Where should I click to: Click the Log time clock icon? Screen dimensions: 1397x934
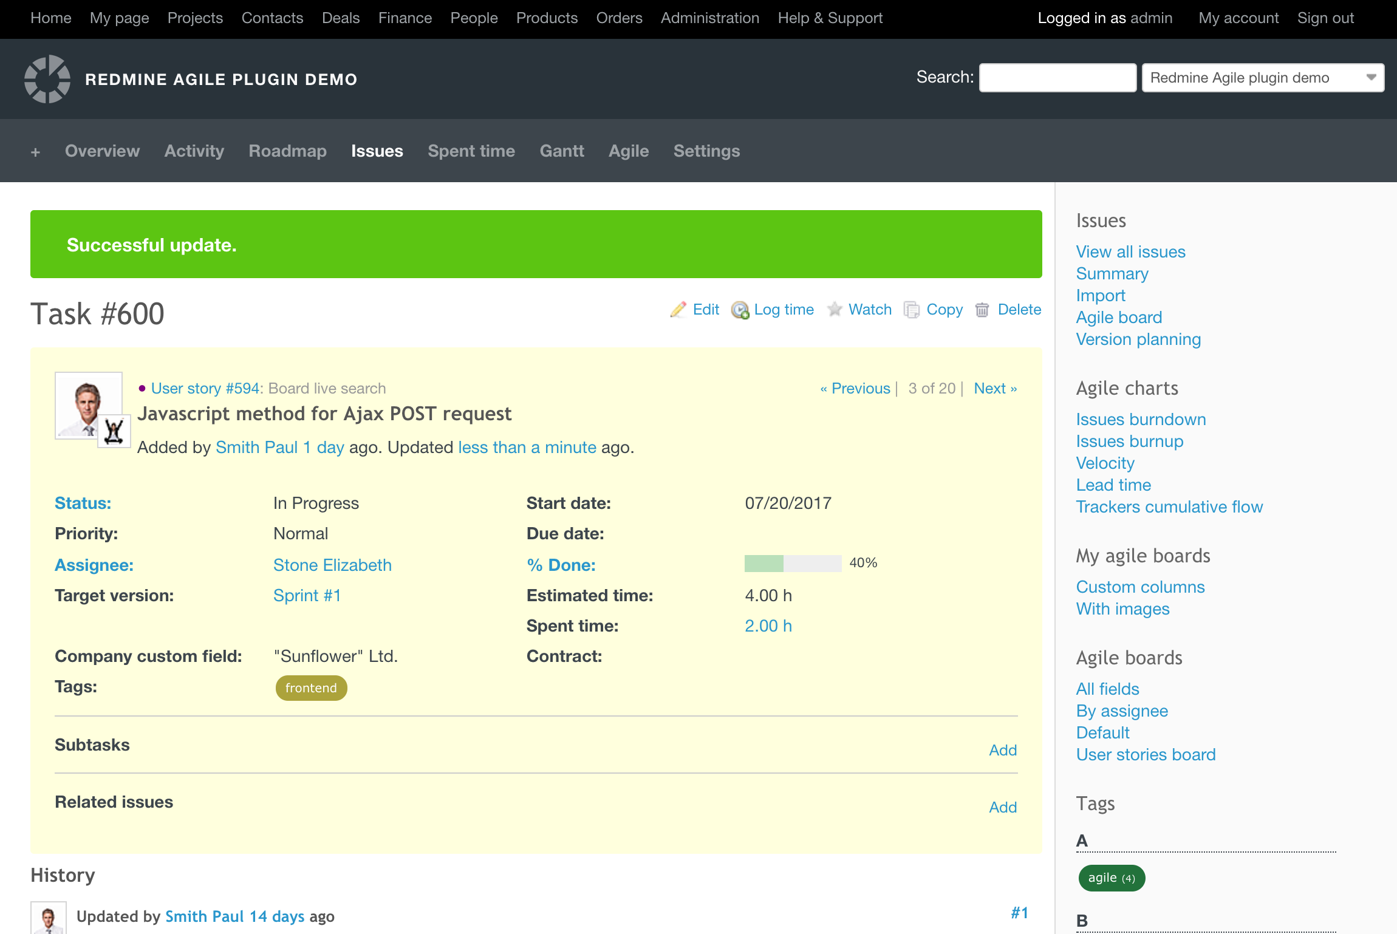click(x=740, y=310)
